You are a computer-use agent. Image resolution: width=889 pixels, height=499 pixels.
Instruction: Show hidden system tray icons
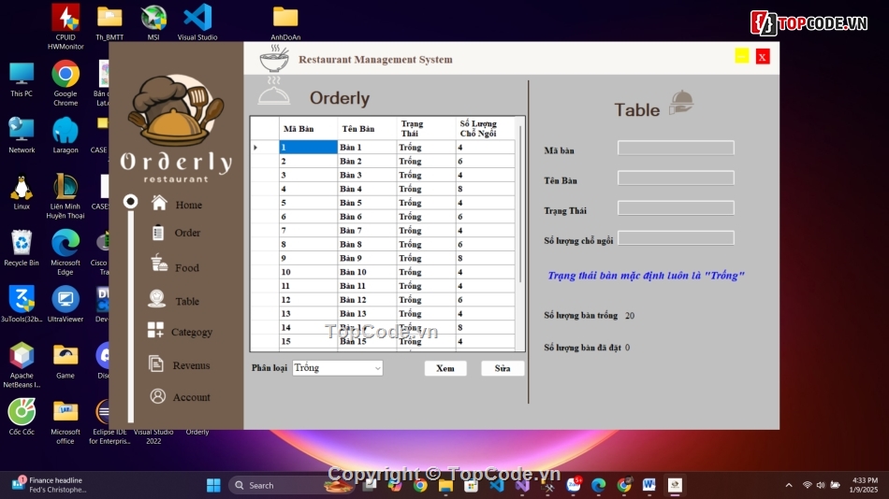(789, 485)
